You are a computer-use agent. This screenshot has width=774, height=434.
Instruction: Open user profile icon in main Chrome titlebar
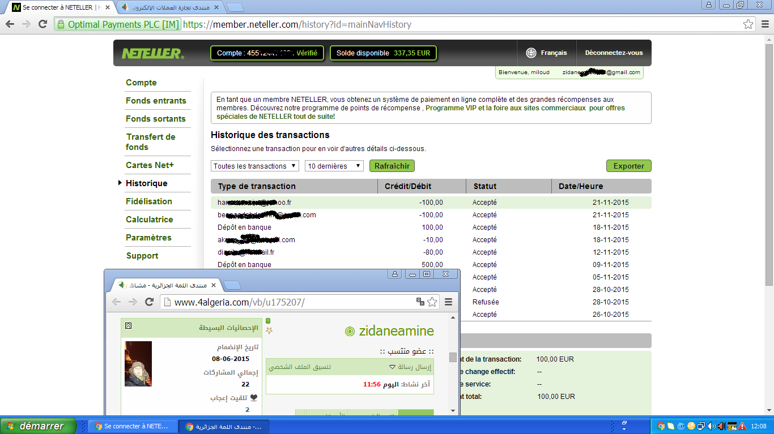(x=709, y=5)
